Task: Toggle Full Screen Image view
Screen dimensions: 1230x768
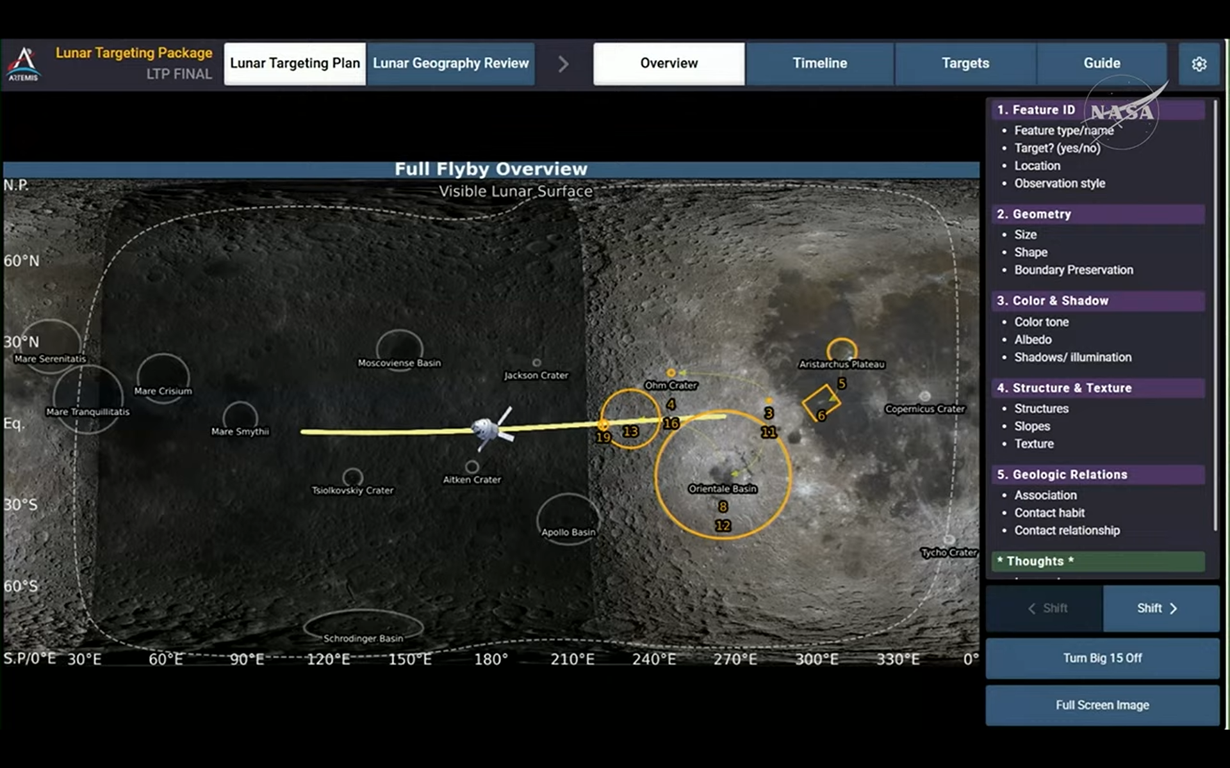Action: 1102,705
